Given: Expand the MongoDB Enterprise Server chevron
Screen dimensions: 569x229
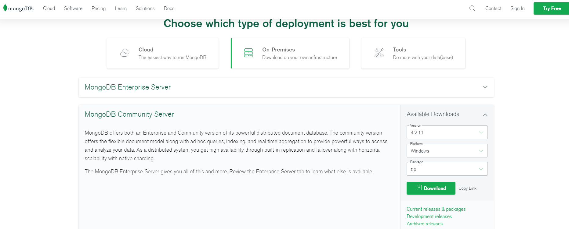Looking at the screenshot, I should (x=485, y=87).
